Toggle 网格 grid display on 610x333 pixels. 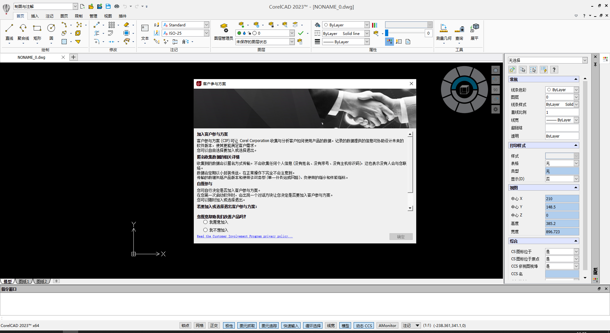click(x=200, y=325)
